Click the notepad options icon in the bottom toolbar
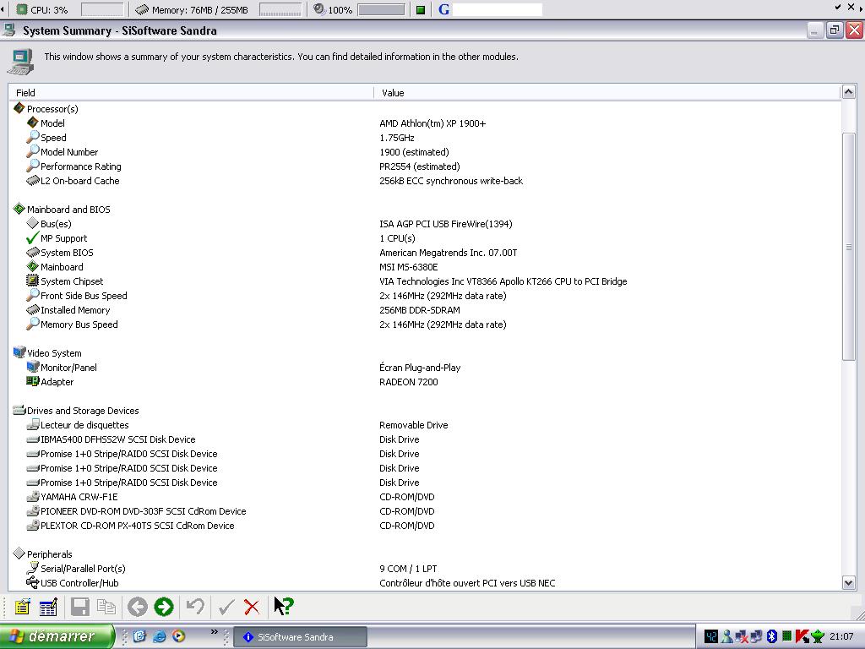 [22, 607]
